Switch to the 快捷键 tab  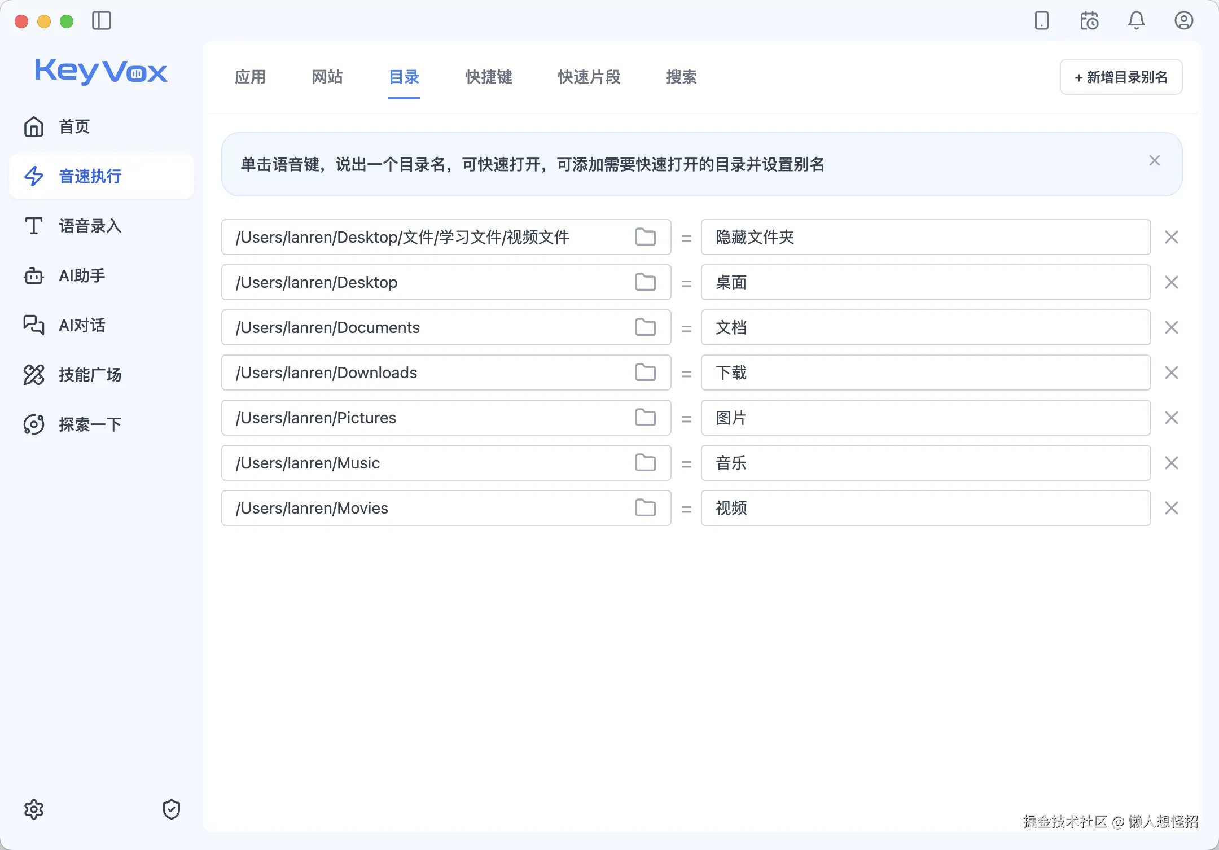coord(488,77)
